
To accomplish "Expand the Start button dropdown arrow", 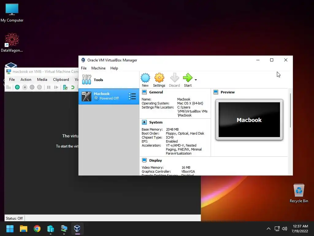I will click(196, 80).
